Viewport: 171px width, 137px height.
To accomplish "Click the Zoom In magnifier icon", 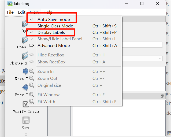I will (32, 71).
